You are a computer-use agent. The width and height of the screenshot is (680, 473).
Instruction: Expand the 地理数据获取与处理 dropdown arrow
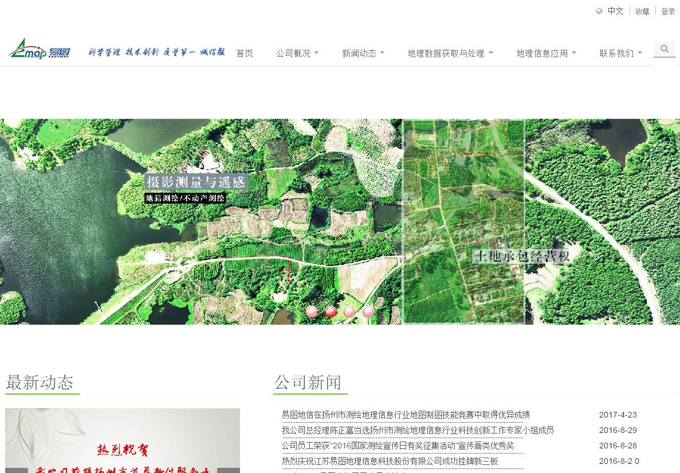(x=491, y=53)
